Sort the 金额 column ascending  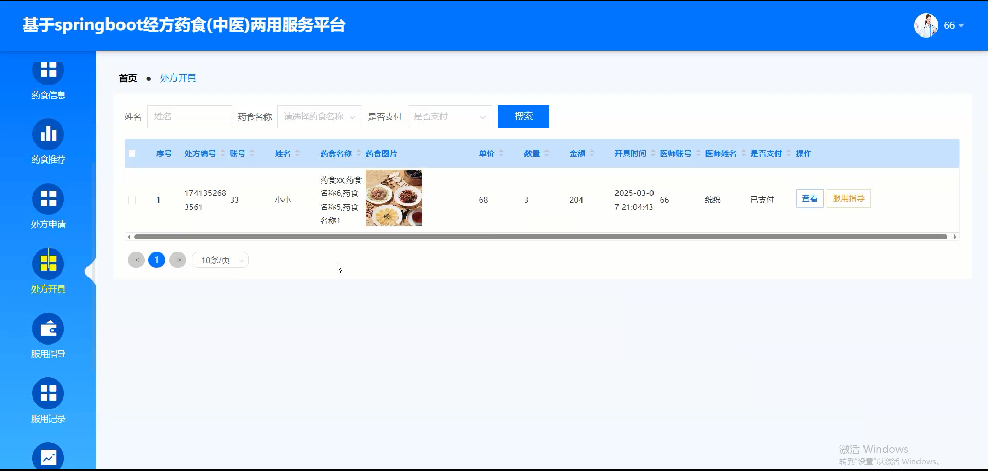tap(592, 150)
